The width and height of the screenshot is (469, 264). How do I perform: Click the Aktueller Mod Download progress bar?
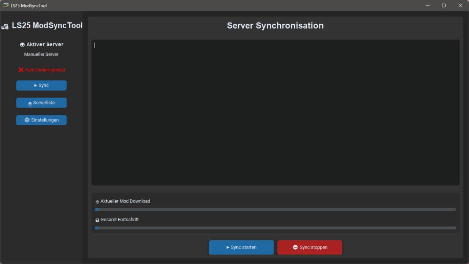click(x=276, y=210)
